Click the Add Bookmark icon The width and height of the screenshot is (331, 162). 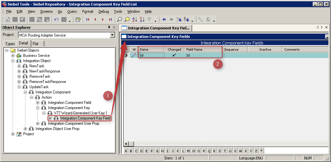(x=179, y=20)
